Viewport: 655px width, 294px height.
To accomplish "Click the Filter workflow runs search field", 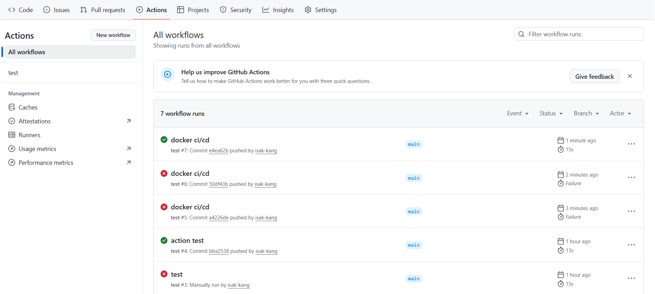I will point(579,34).
